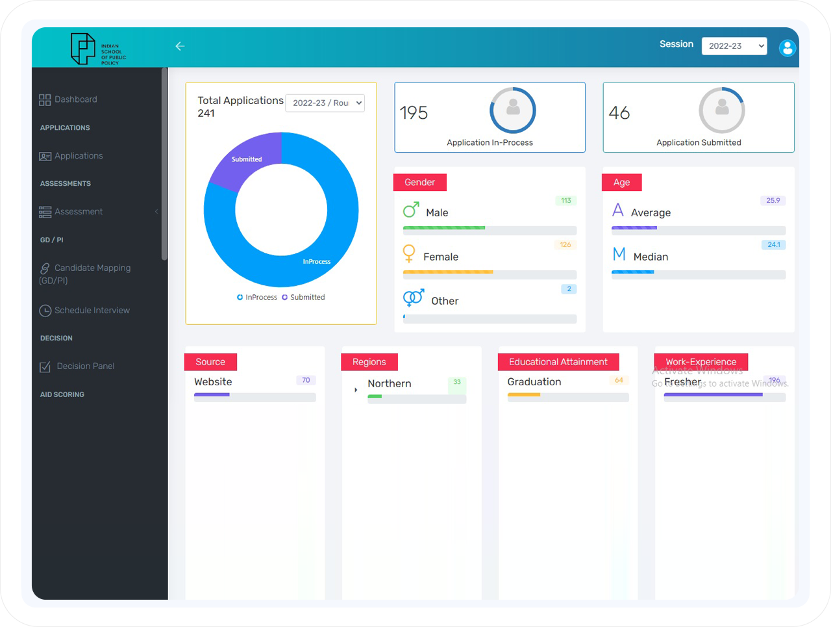Image resolution: width=831 pixels, height=627 pixels.
Task: Click the Male gender symbol icon
Action: [x=411, y=210]
